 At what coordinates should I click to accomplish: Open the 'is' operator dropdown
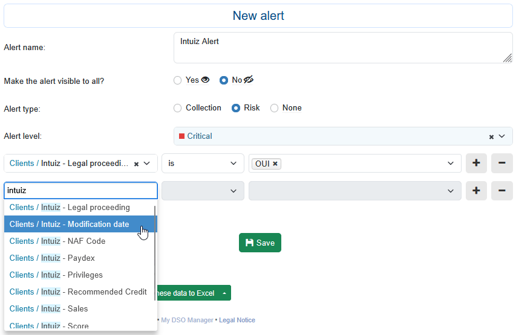201,163
